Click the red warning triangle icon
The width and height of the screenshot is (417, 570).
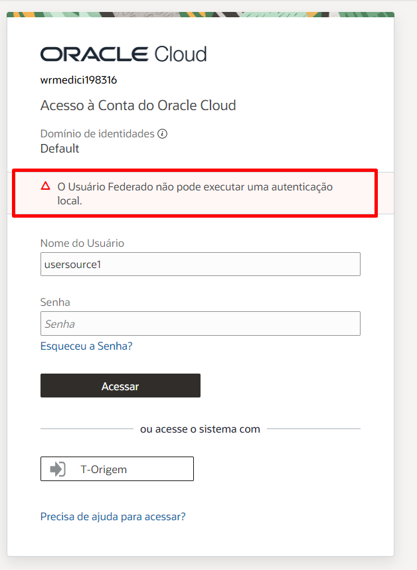pos(45,186)
